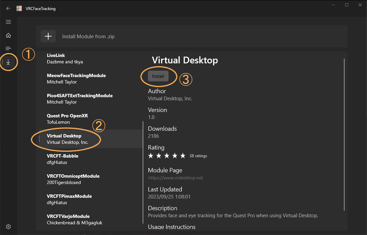Viewport: 367px width, 235px height.
Task: Click the Virtual Desktop, Inc. author value
Action: coord(170,99)
